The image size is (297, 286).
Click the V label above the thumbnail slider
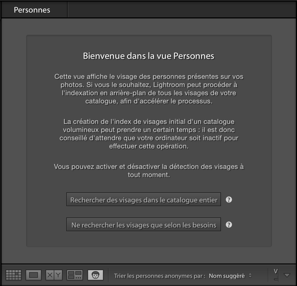(276, 270)
